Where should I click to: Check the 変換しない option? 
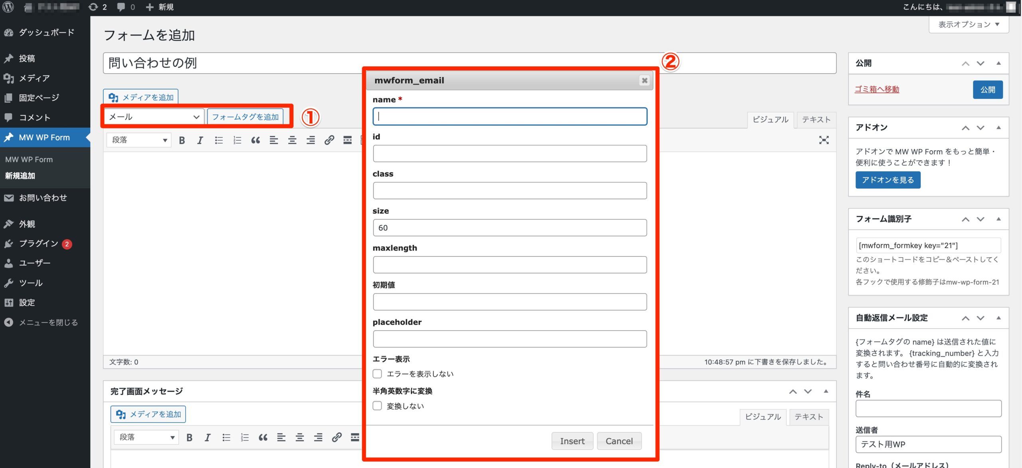tap(377, 405)
